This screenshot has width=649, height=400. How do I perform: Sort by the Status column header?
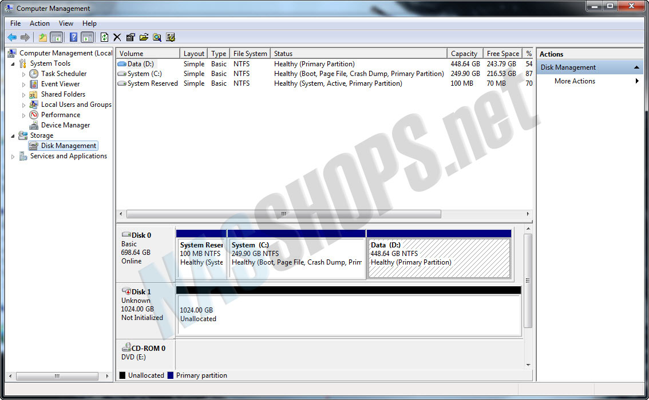tap(359, 54)
